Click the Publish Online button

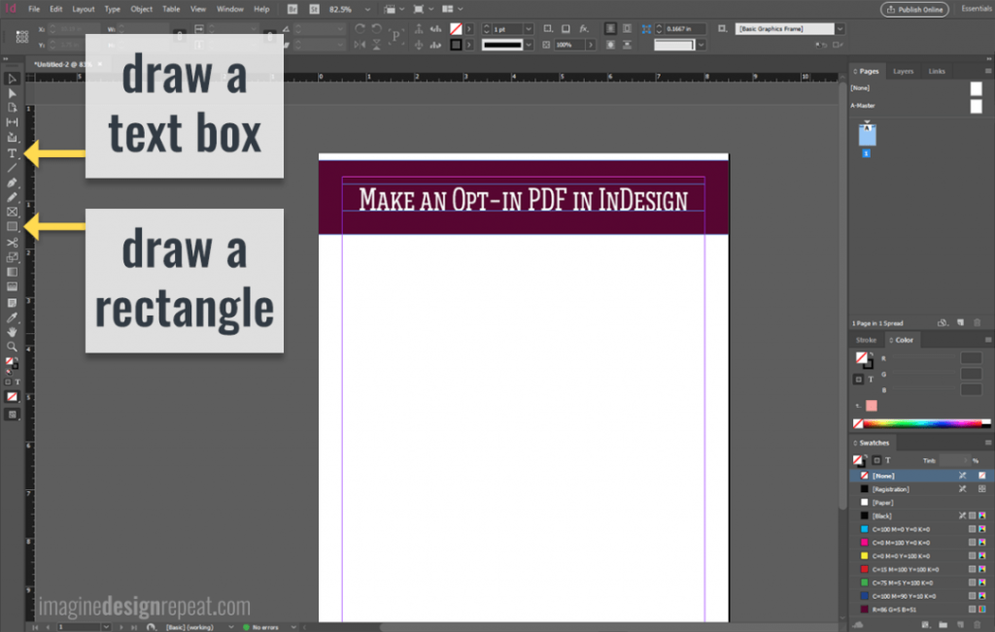point(914,9)
